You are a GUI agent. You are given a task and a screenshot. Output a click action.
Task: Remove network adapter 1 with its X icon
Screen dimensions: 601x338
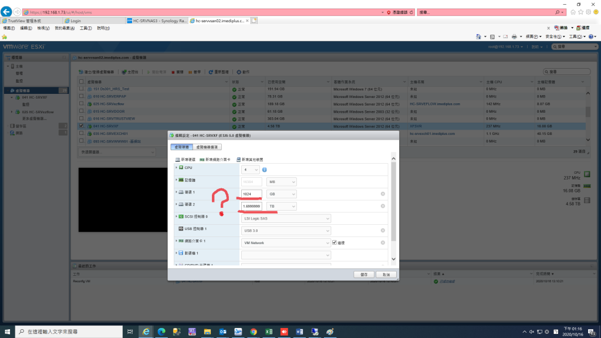(x=383, y=242)
